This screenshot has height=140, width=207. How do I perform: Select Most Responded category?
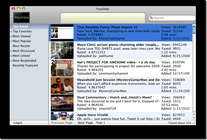click(24, 61)
